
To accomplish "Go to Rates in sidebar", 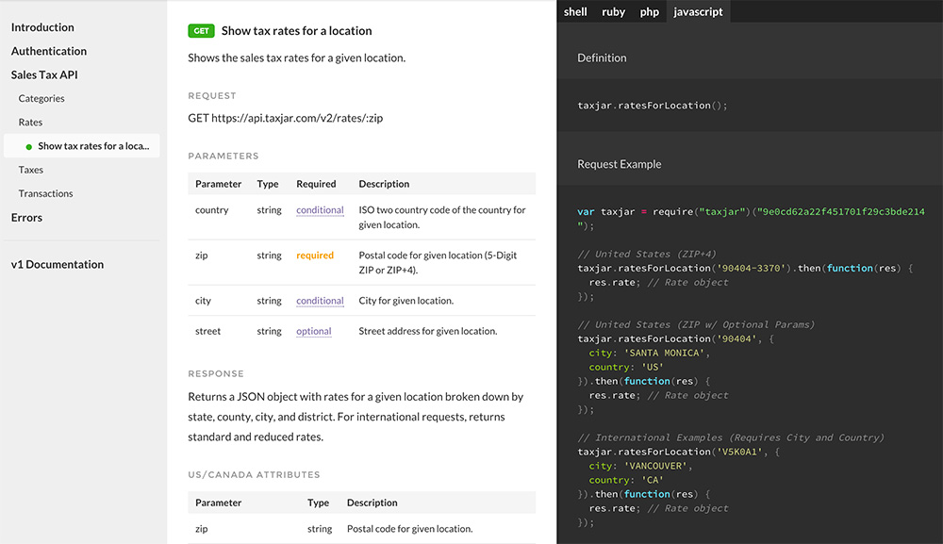I will click(31, 122).
